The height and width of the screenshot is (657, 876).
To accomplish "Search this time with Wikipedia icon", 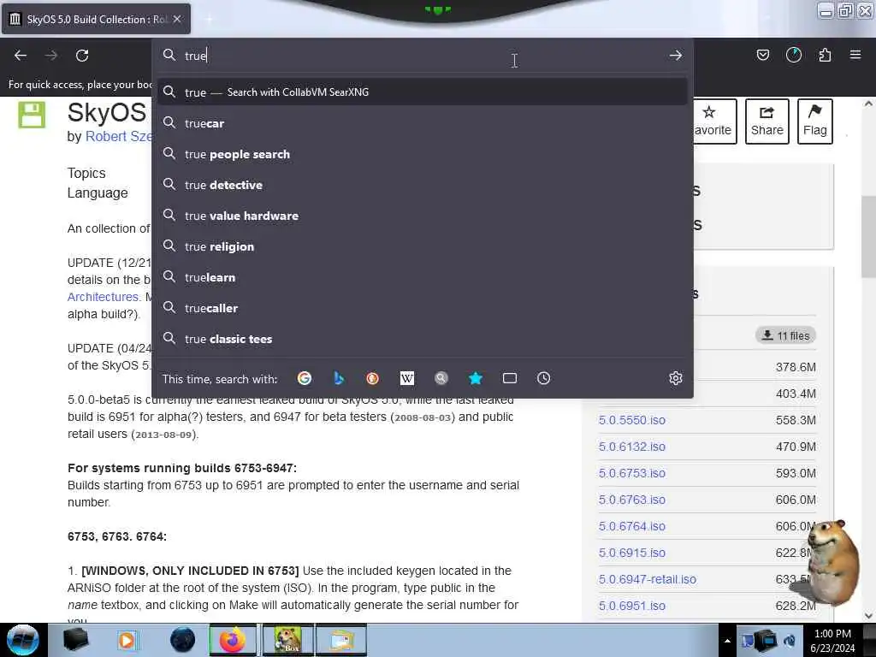I will pos(406,378).
